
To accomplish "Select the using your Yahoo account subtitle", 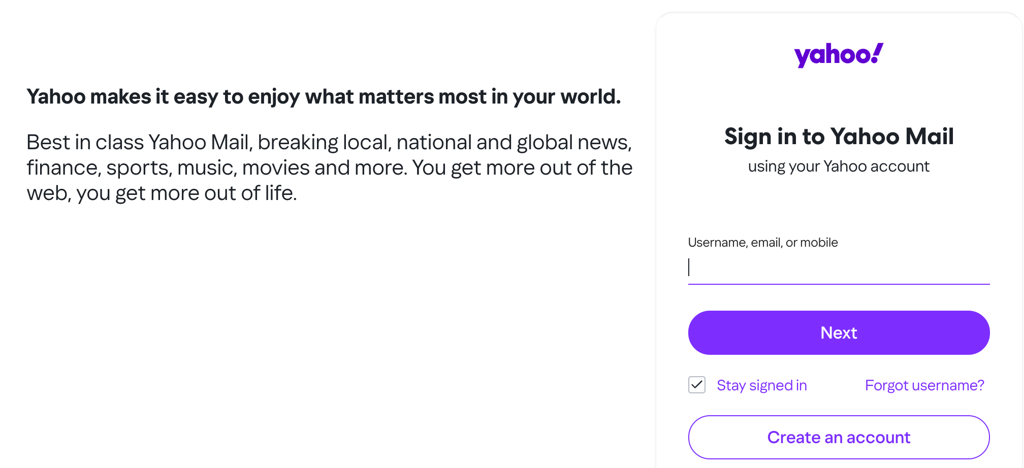I will pos(839,166).
